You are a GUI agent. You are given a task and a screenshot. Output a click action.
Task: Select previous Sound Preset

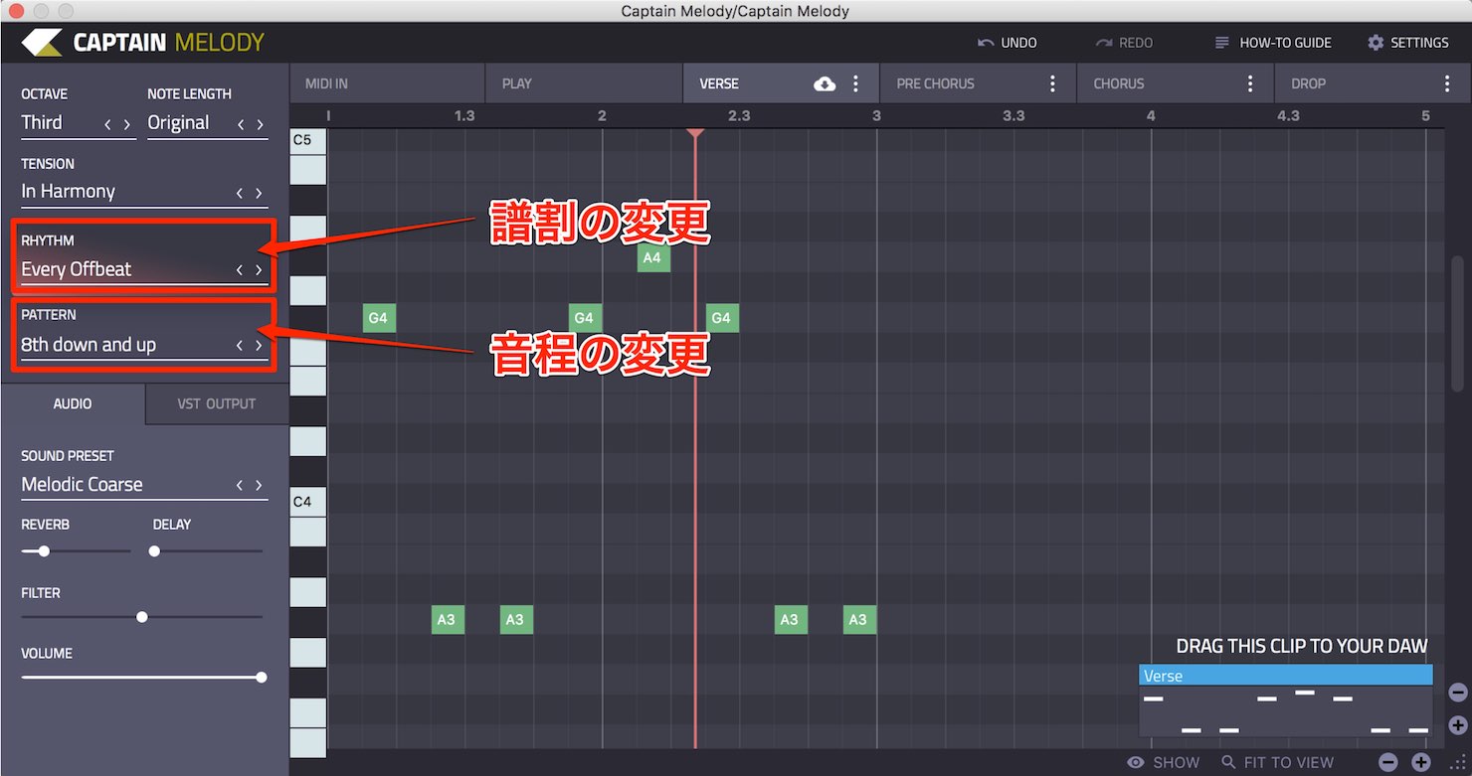tap(240, 486)
